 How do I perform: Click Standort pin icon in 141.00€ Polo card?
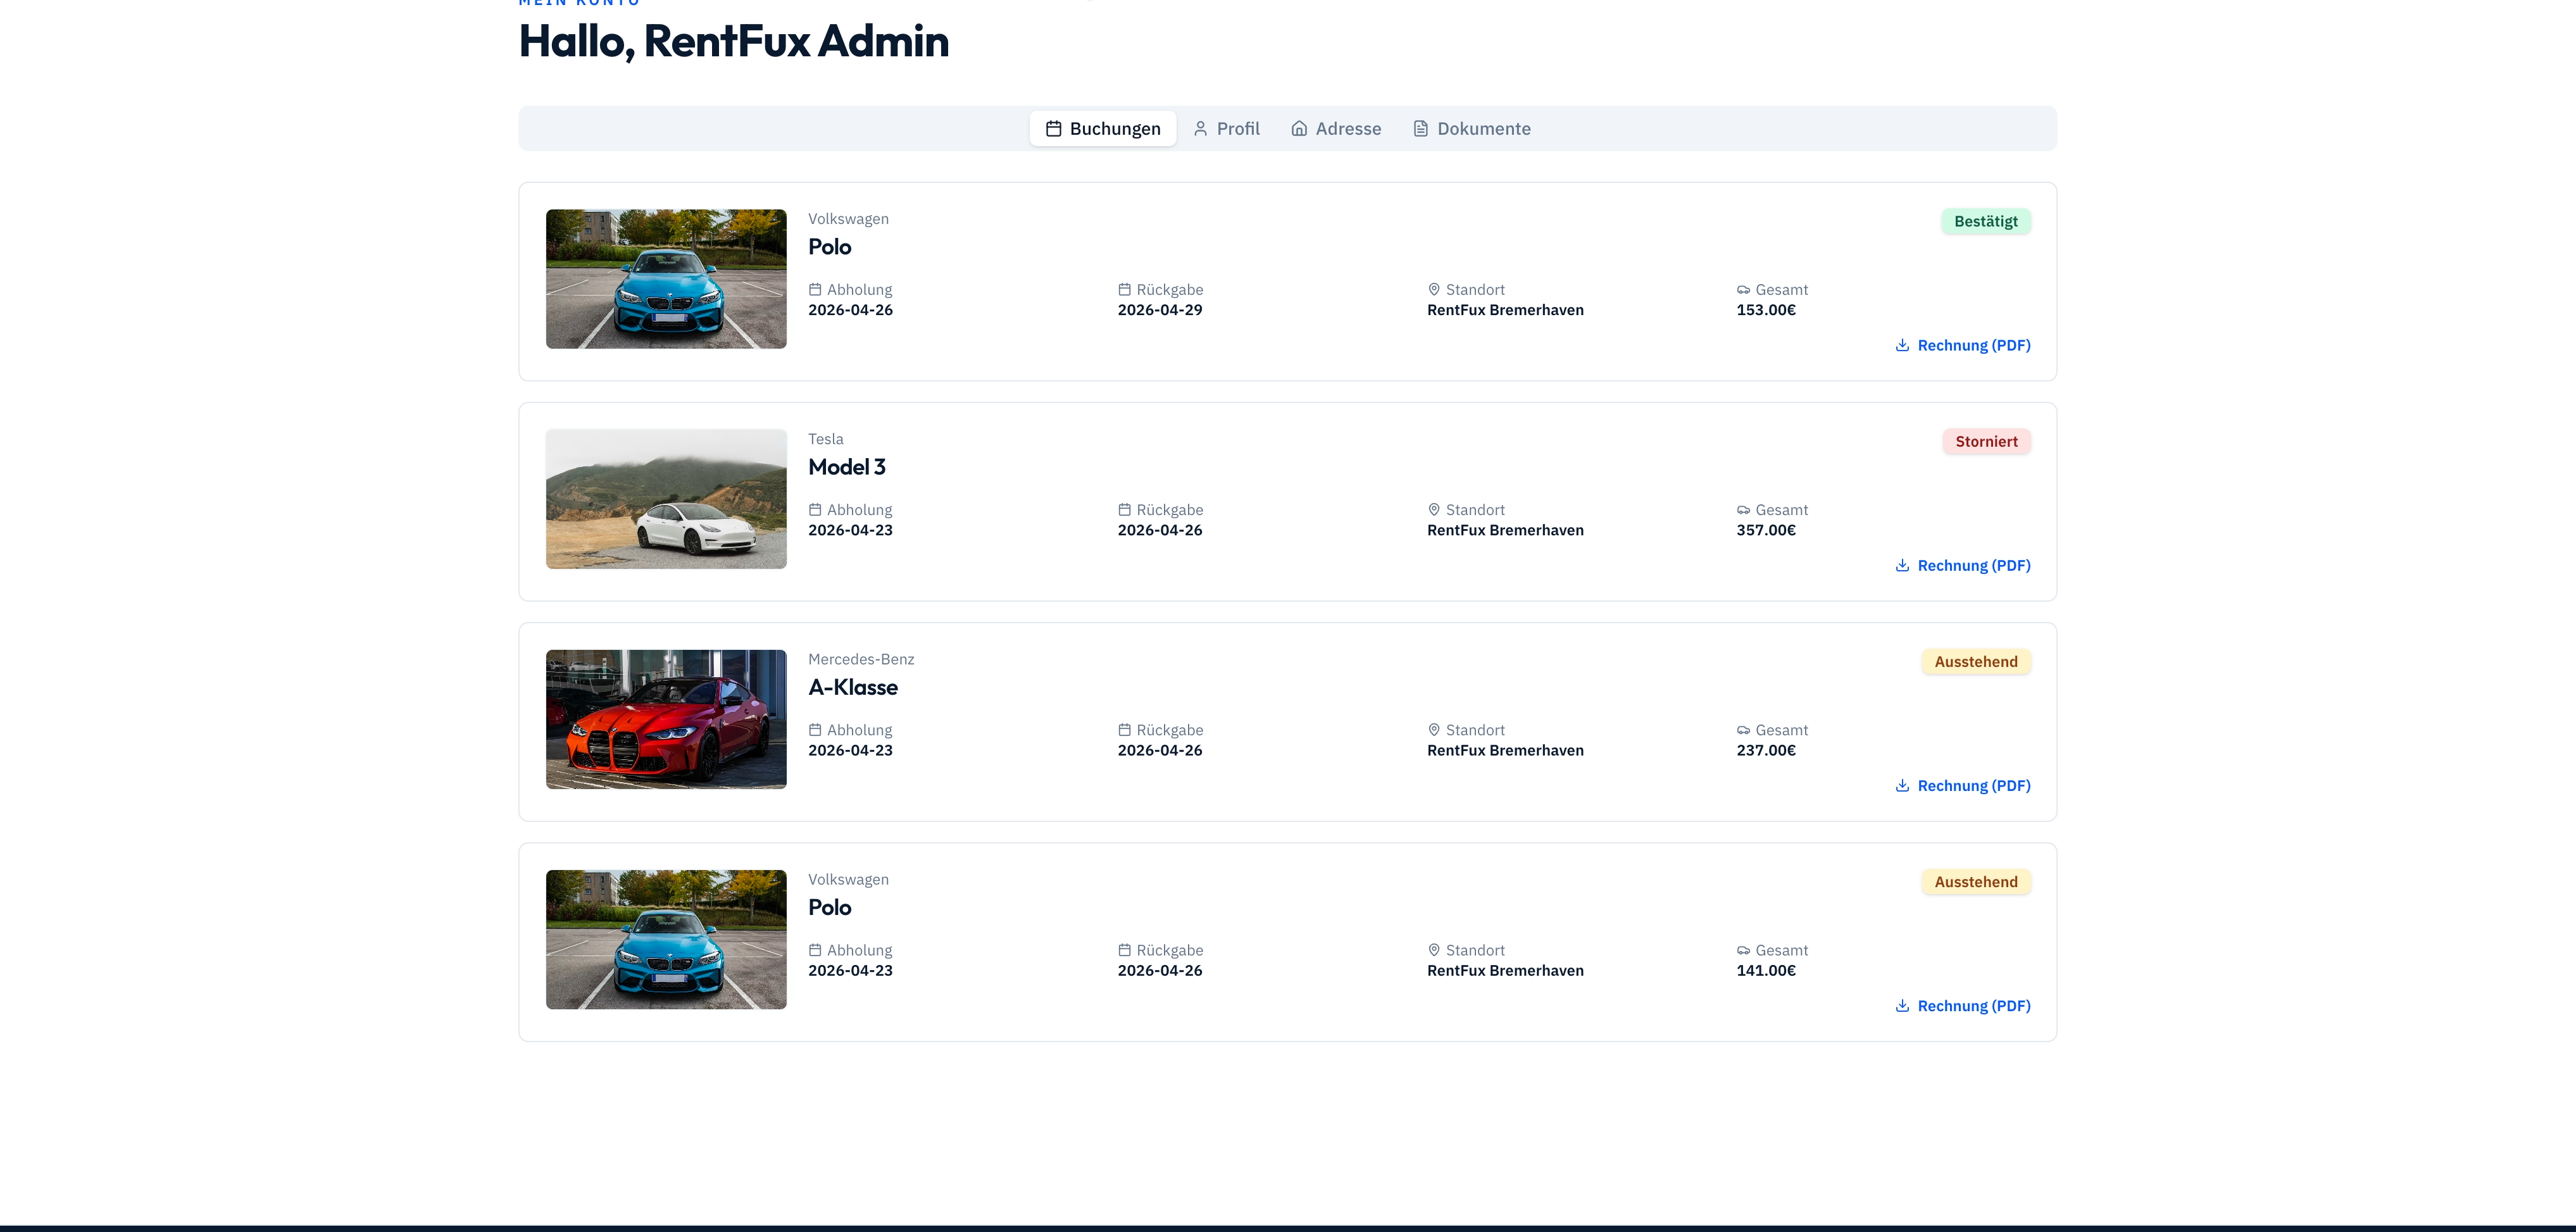tap(1434, 949)
